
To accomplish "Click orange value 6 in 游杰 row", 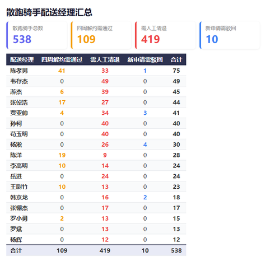I will [62, 92].
